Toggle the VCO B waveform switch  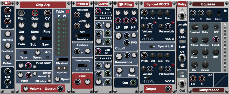147,78
